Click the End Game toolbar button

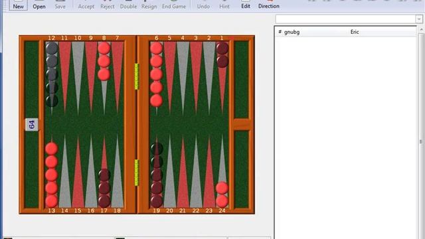tap(174, 5)
